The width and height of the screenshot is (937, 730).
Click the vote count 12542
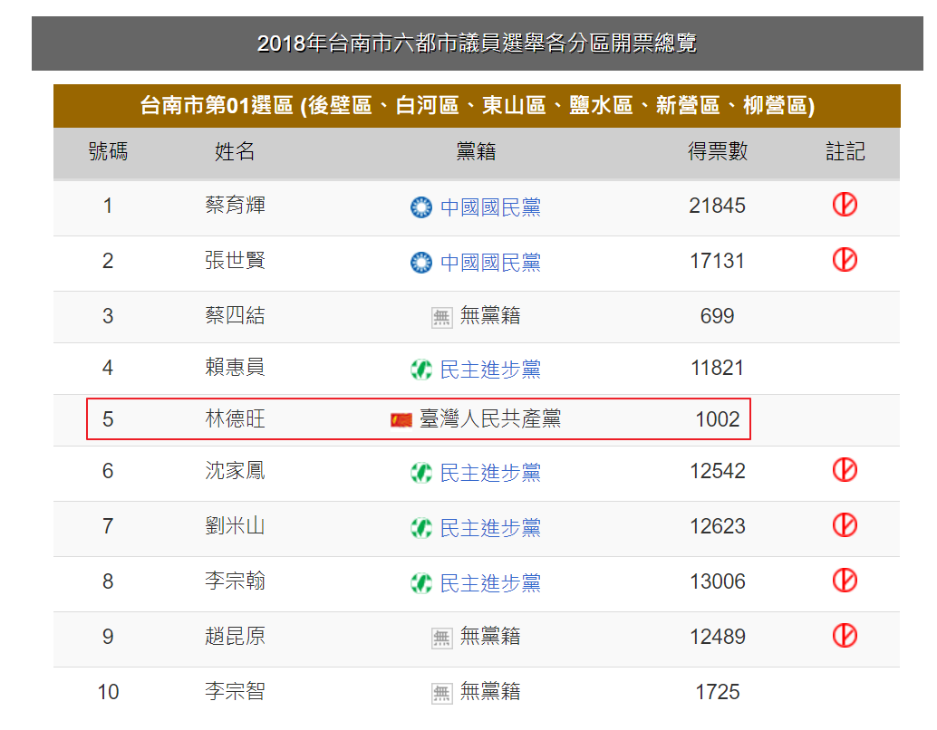[x=717, y=471]
